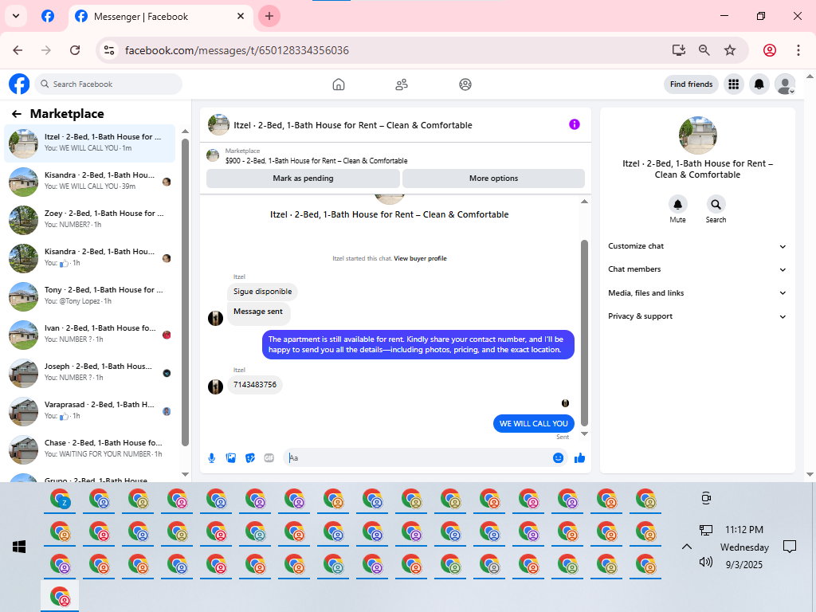The height and width of the screenshot is (612, 816).
Task: Open the Zoey conversation
Action: pos(89,220)
